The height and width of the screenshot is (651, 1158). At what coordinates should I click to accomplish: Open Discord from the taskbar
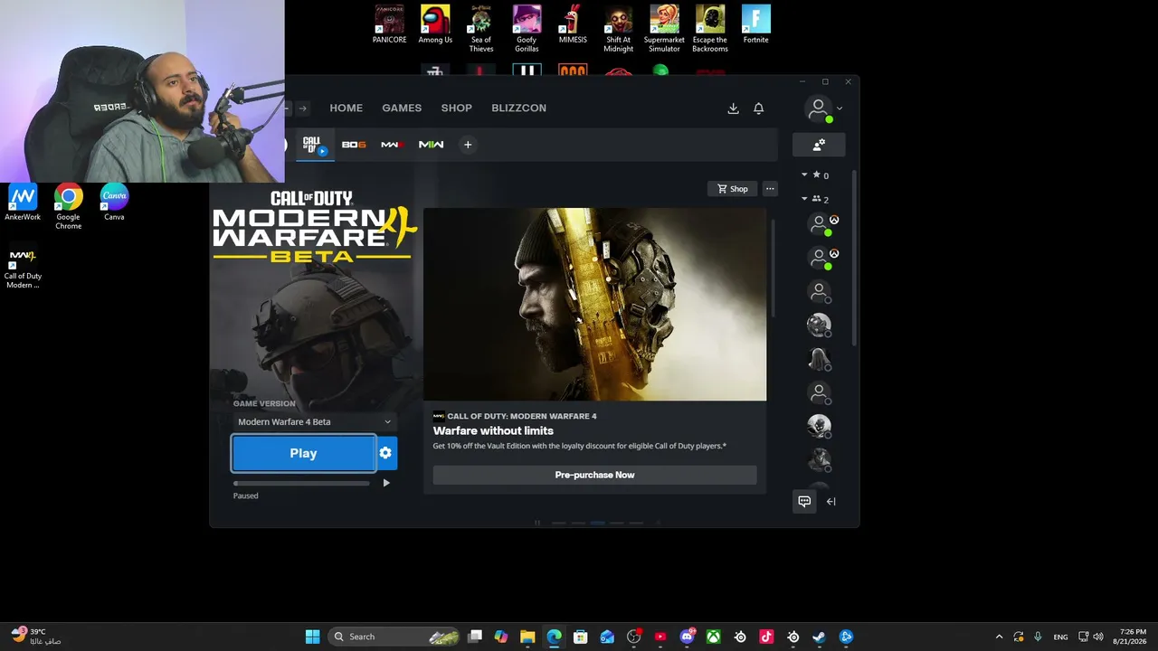pos(688,637)
